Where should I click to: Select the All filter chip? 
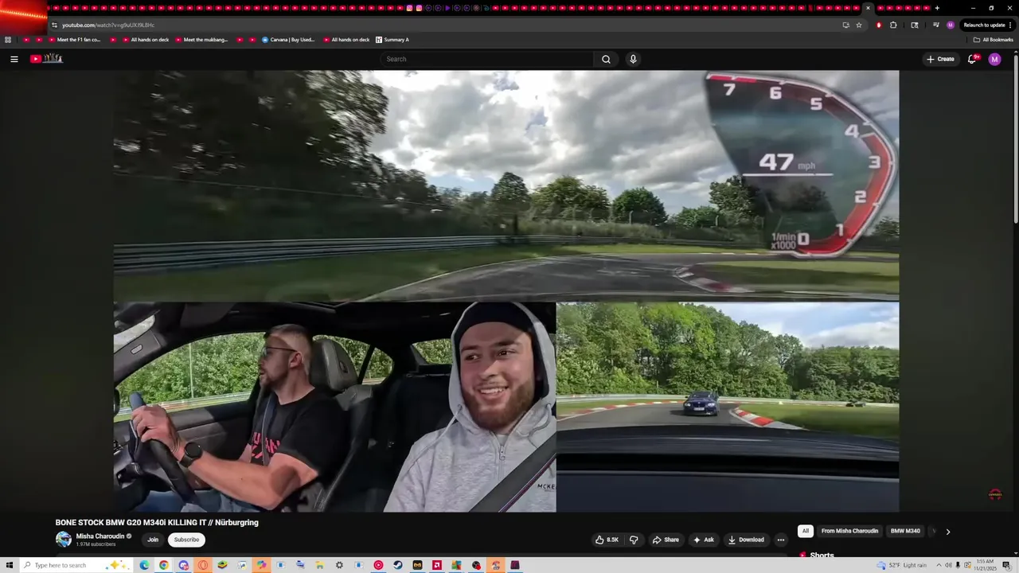tap(806, 531)
